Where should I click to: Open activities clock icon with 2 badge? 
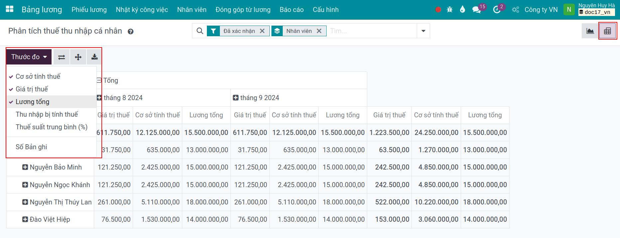497,10
